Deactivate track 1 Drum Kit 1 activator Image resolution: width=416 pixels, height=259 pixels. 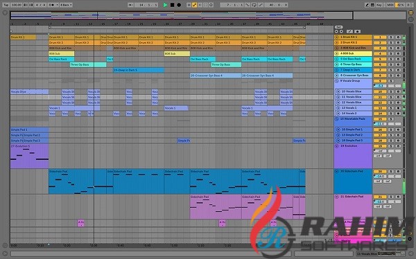point(380,37)
